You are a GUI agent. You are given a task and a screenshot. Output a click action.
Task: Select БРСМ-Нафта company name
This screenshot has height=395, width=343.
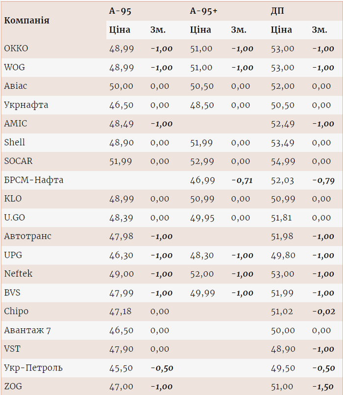(x=34, y=180)
